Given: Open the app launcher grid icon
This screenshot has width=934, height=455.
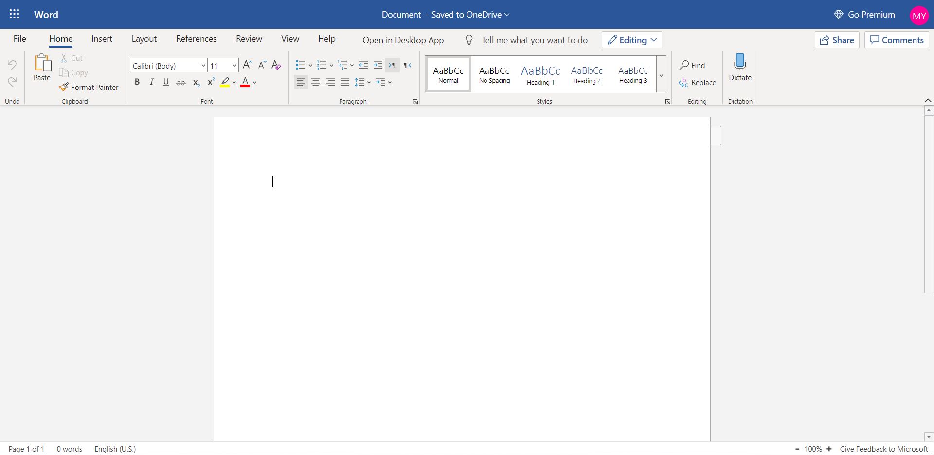Looking at the screenshot, I should coord(15,14).
